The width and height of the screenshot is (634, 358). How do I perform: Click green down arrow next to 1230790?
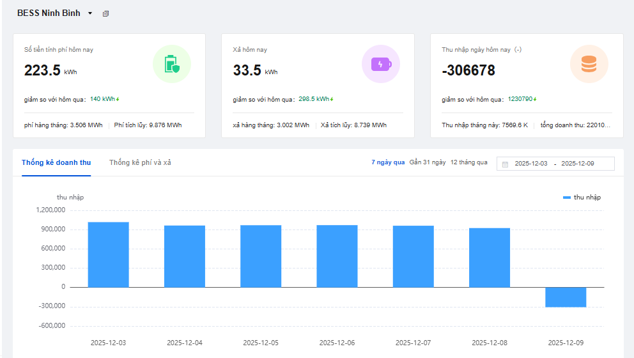tap(535, 99)
